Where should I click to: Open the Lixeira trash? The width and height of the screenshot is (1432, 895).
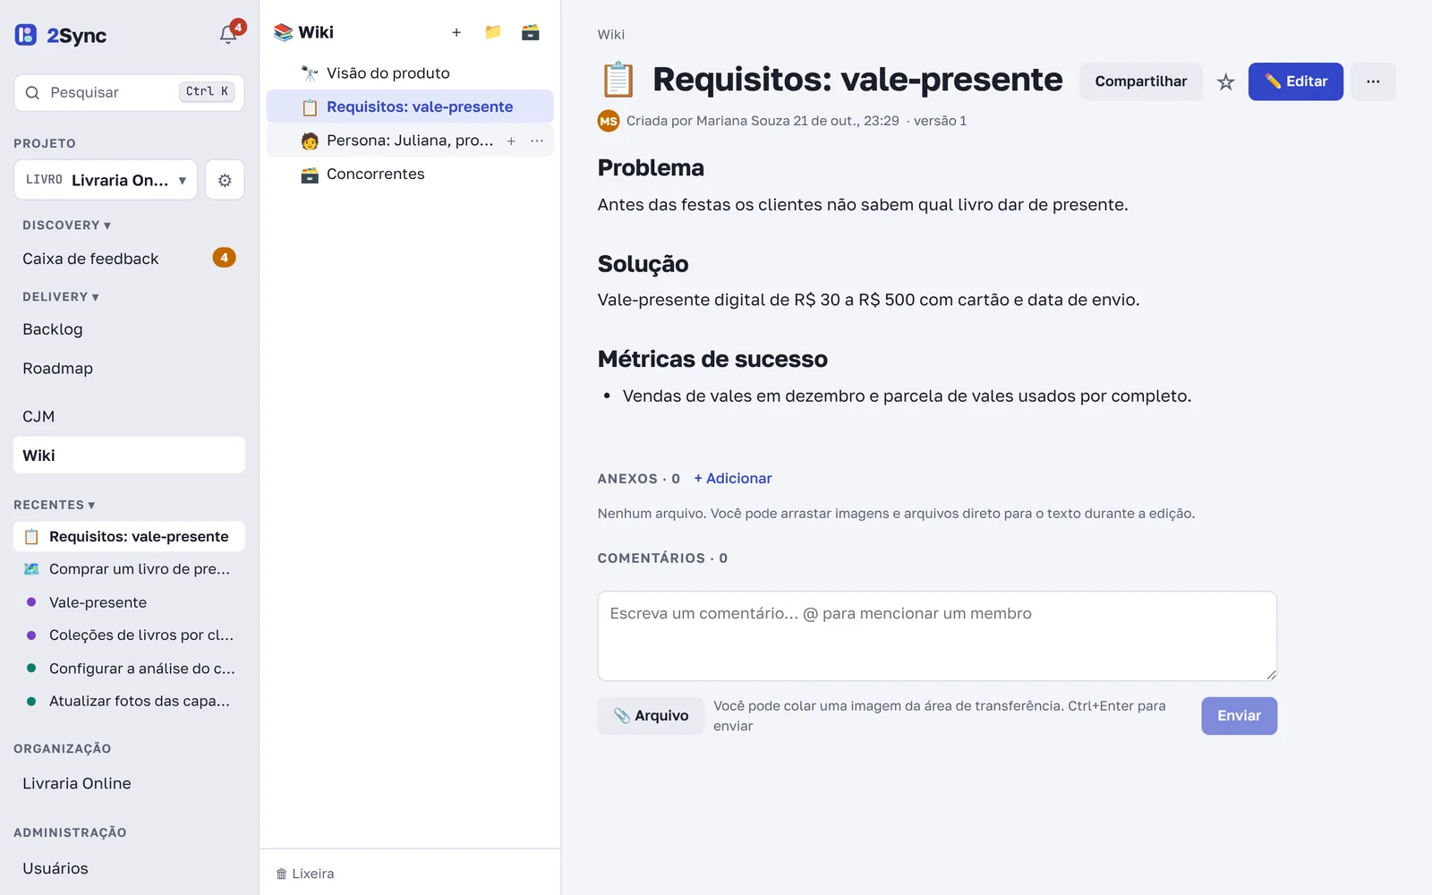[305, 874]
